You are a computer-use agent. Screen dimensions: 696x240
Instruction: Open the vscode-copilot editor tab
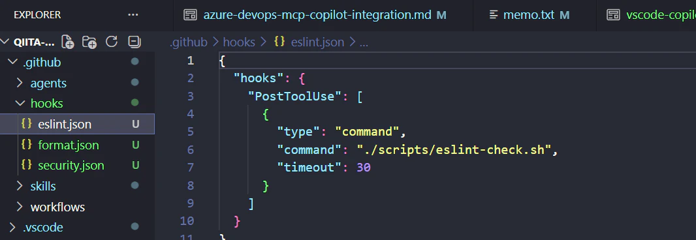click(646, 15)
